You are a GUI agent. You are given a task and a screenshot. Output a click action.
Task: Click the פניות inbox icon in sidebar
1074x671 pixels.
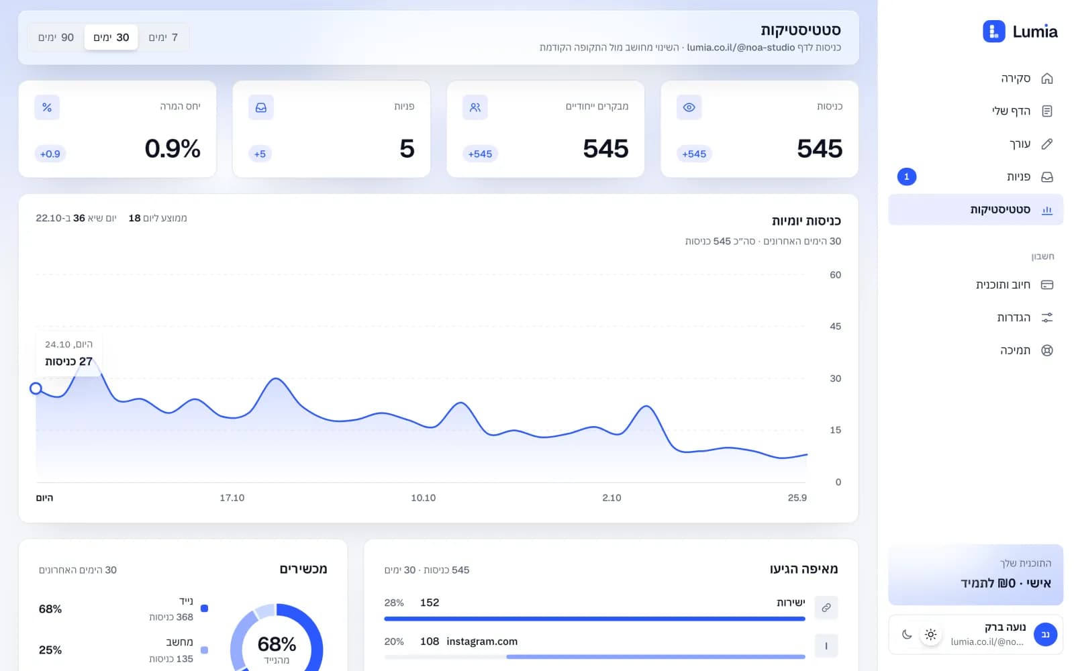click(x=1046, y=177)
